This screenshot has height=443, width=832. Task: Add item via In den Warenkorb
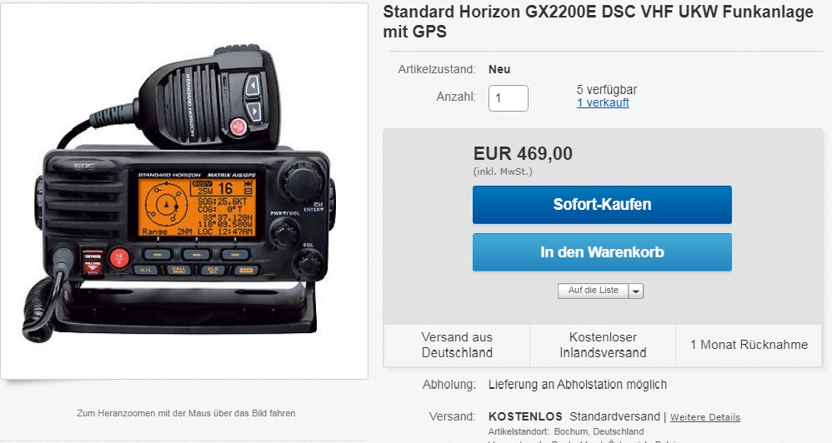pos(602,252)
